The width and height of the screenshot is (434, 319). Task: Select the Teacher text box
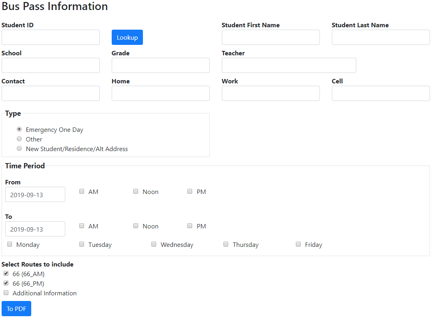point(289,65)
